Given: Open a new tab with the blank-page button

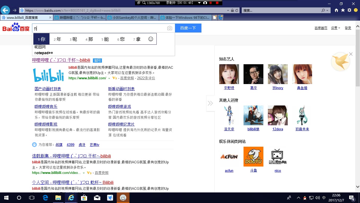Looking at the screenshot, I should tap(215, 17).
